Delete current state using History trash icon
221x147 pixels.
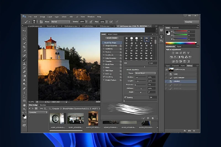[194, 130]
